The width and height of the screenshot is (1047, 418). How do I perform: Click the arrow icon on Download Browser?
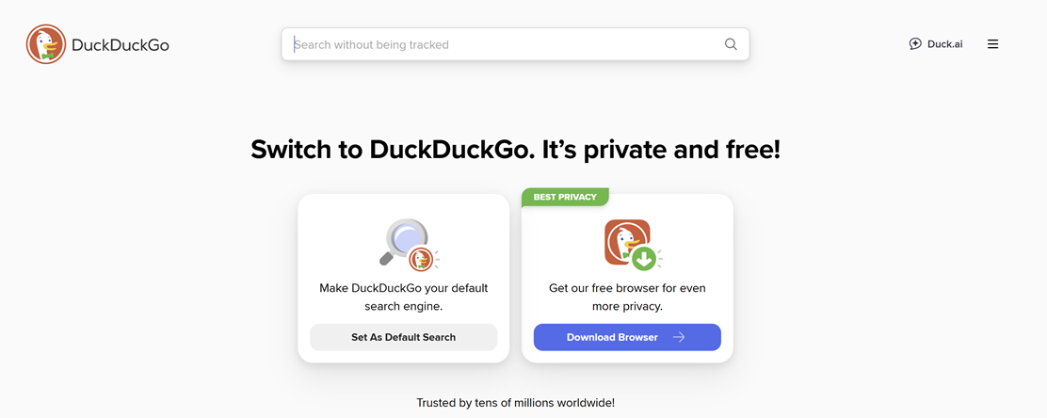click(679, 337)
